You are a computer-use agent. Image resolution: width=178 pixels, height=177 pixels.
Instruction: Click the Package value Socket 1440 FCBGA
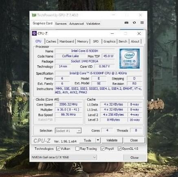click(85, 61)
